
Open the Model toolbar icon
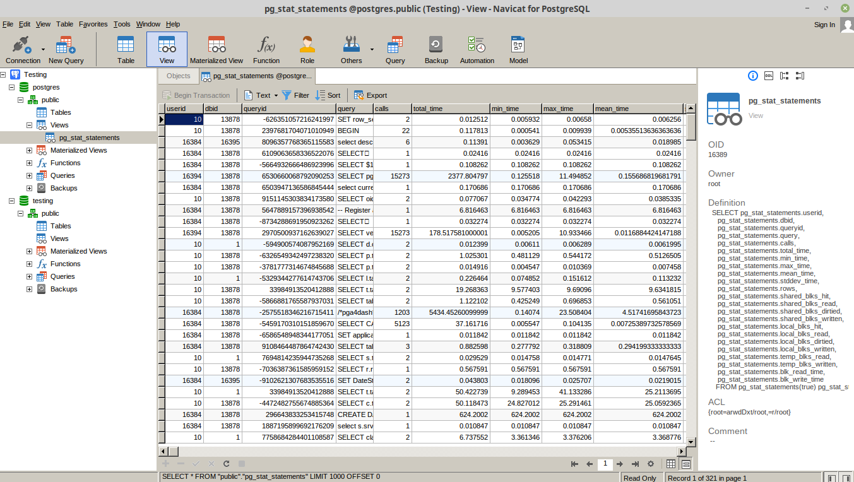coord(518,49)
